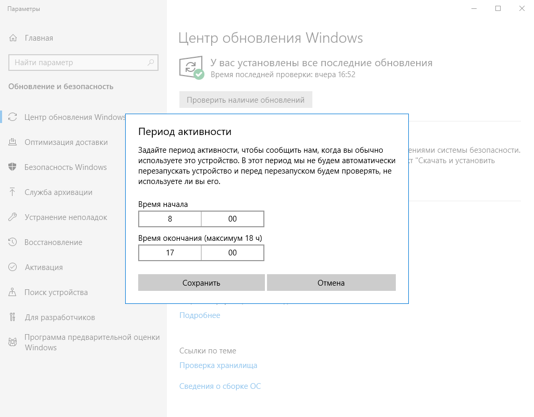Open the start time minutes picker
This screenshot has width=534, height=417.
(233, 219)
